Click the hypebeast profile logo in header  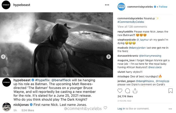pos(6,5)
